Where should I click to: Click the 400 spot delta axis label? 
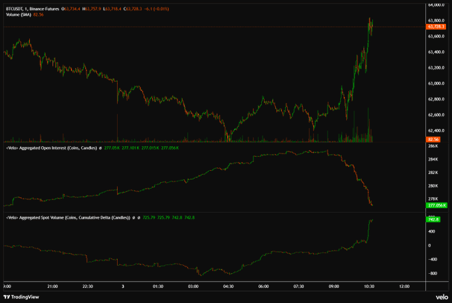431,231
